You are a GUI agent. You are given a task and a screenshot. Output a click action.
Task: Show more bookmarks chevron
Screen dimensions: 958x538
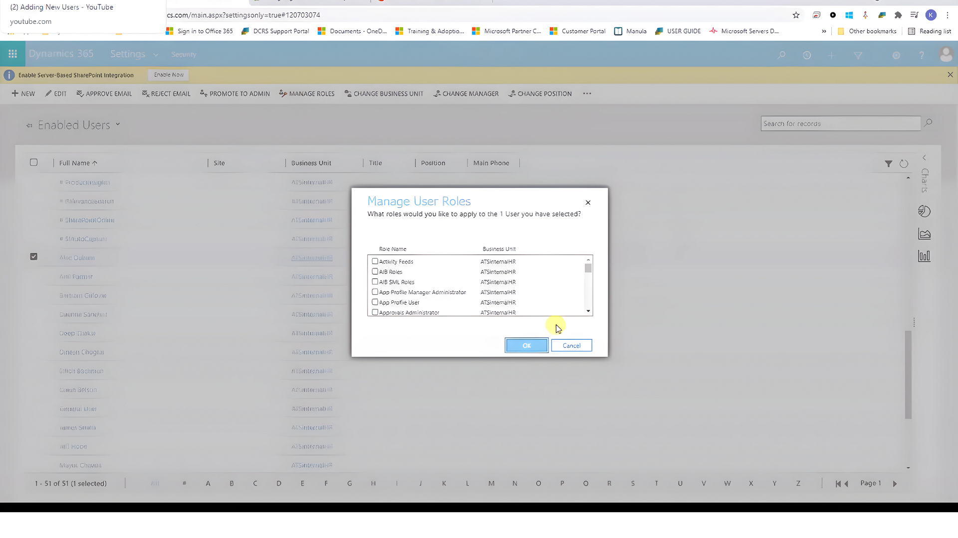click(824, 31)
